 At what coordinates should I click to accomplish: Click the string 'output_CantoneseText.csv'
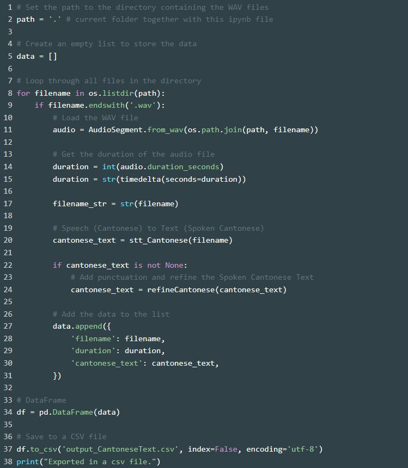click(120, 449)
